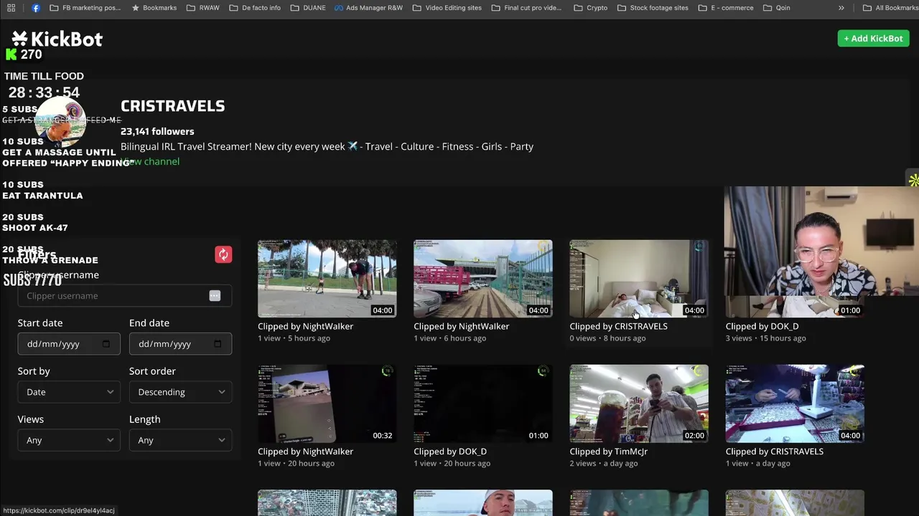Expand the Sort order Descending dropdown
The width and height of the screenshot is (919, 516).
point(180,392)
